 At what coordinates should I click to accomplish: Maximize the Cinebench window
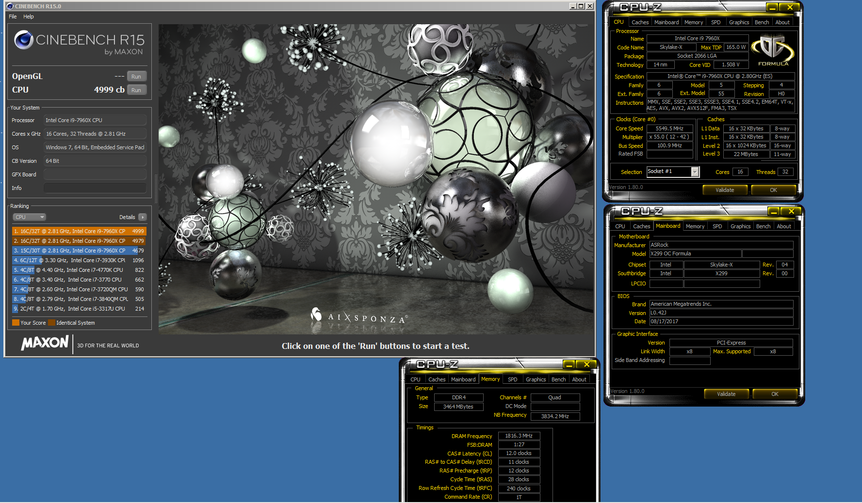581,6
